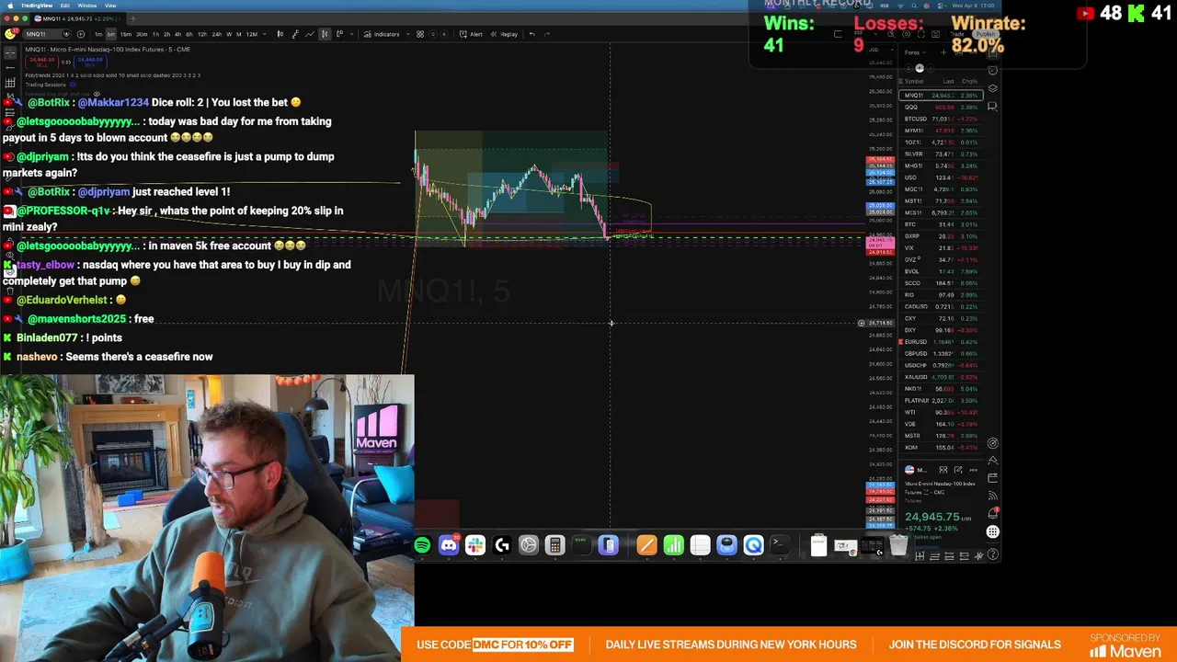
Task: Open the object tree layers icon
Action: [x=992, y=88]
